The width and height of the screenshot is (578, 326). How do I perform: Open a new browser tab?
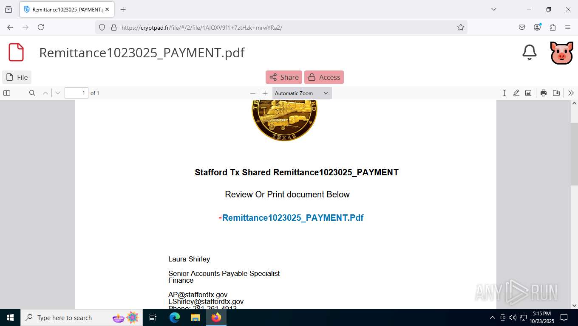click(x=123, y=9)
